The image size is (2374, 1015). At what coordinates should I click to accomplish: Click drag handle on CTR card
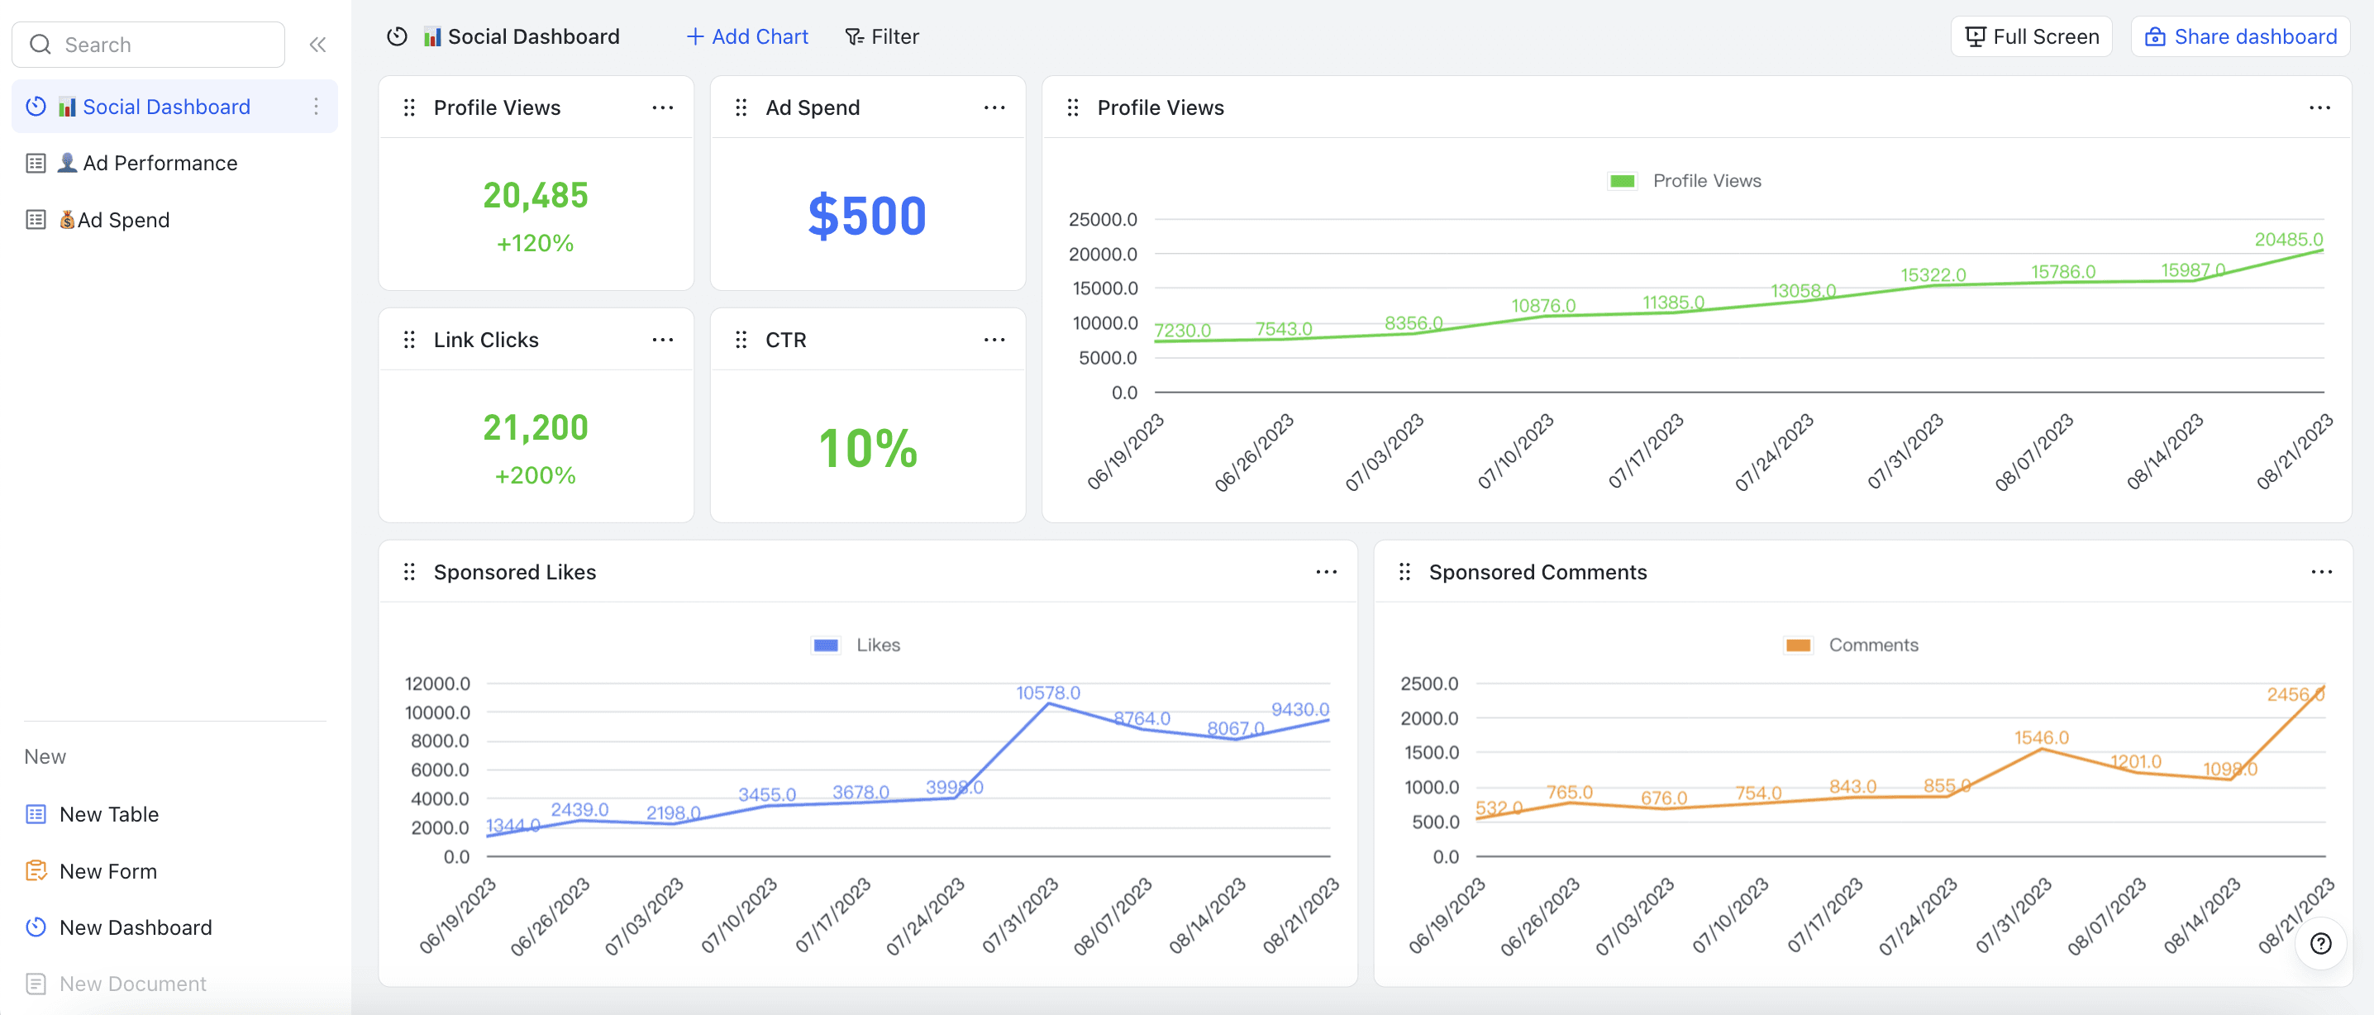741,341
